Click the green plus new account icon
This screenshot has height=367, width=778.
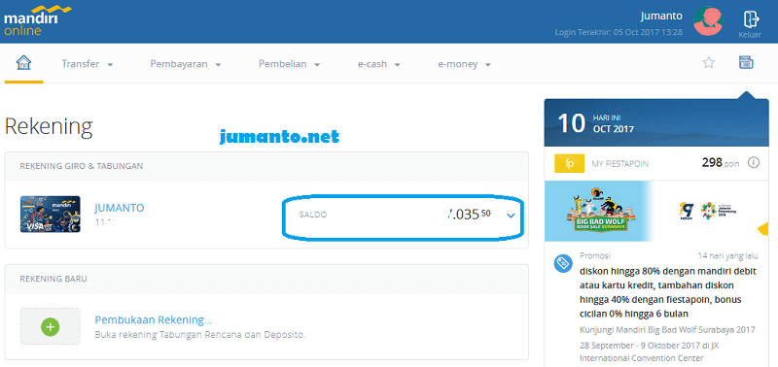[x=51, y=326]
